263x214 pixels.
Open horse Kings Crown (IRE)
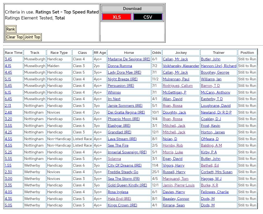coord(122,205)
